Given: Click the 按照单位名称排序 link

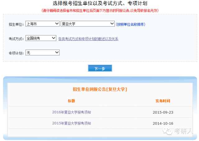Looking at the screenshot, I should click(x=131, y=24).
